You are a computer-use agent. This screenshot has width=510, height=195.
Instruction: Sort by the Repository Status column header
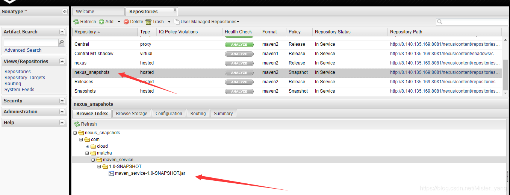click(x=350, y=32)
